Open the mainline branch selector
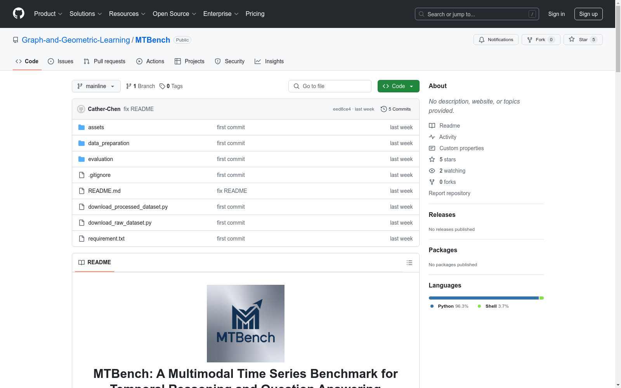The width and height of the screenshot is (621, 388). pos(96,86)
